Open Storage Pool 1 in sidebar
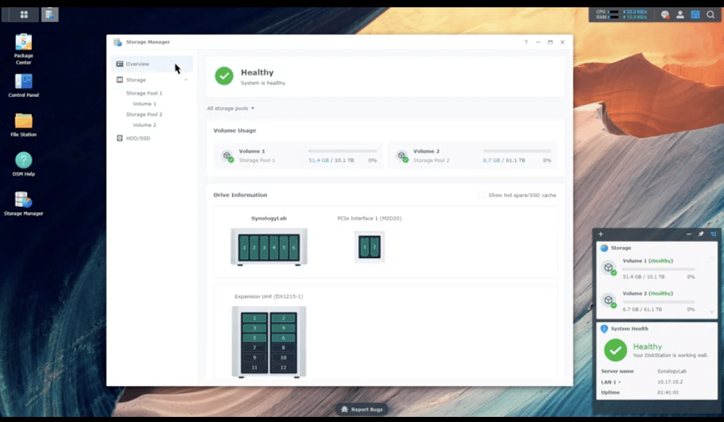Screen dimensions: 724x422 tap(144, 93)
